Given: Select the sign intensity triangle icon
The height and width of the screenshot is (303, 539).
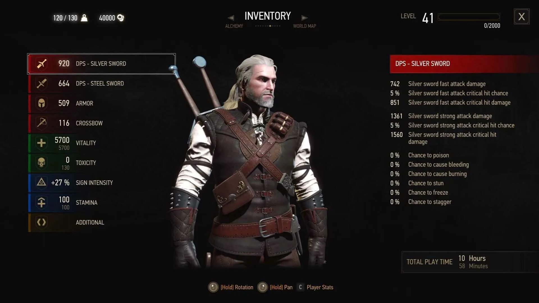Looking at the screenshot, I should click(42, 183).
